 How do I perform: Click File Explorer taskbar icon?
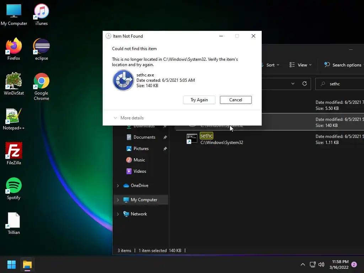tap(27, 264)
